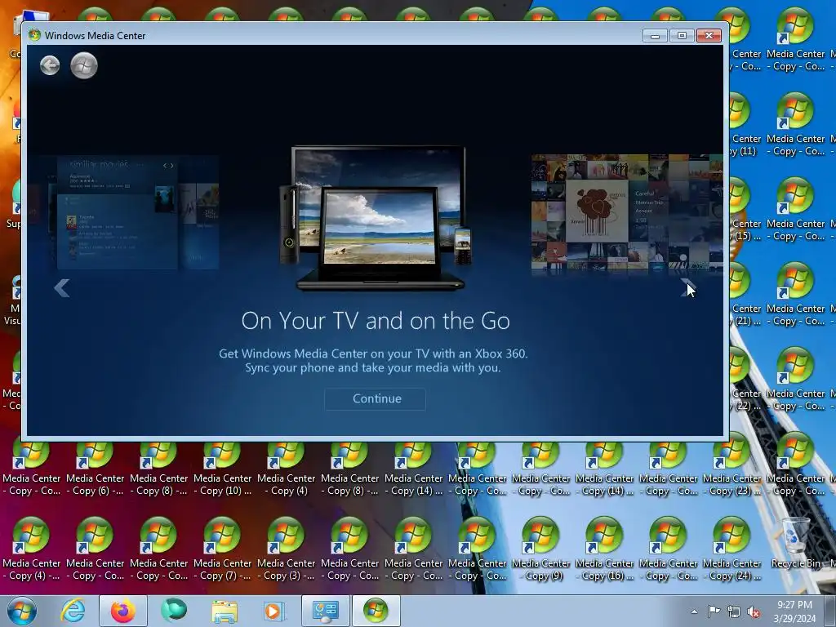The width and height of the screenshot is (836, 627).
Task: Open the Windows Start menu orb
Action: [x=22, y=611]
